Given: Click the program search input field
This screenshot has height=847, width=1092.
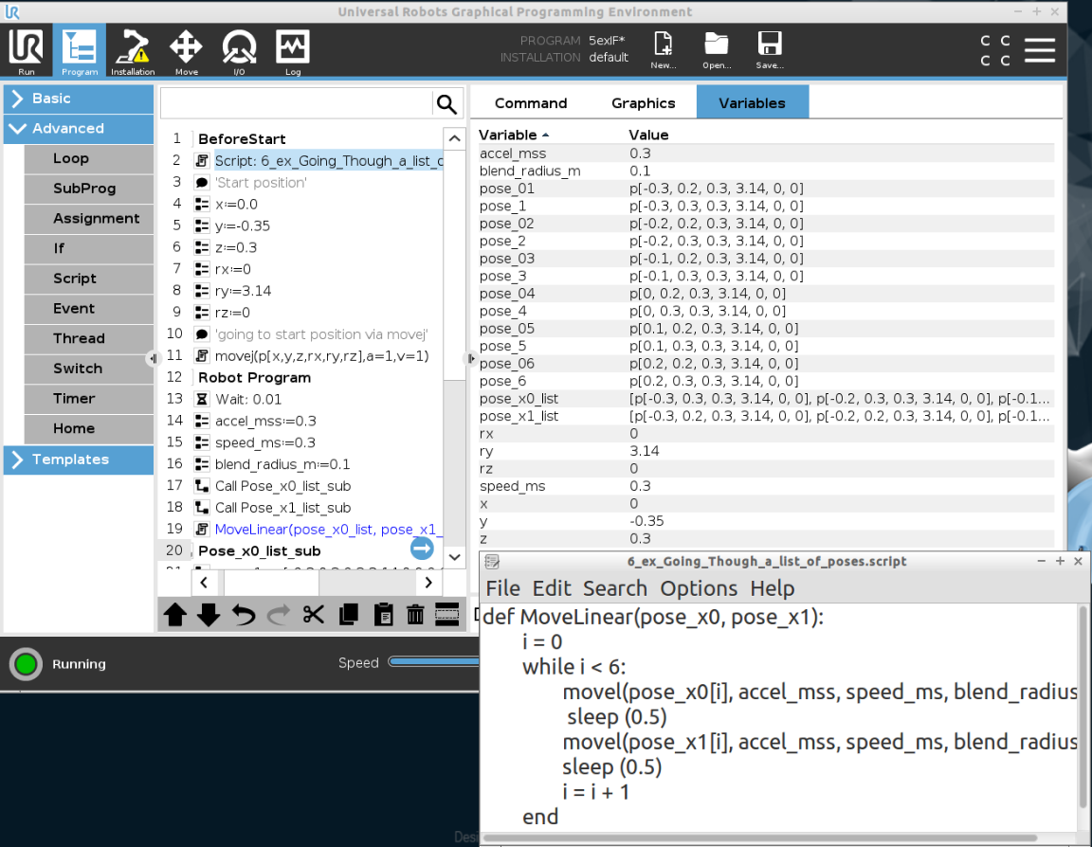Looking at the screenshot, I should point(296,103).
